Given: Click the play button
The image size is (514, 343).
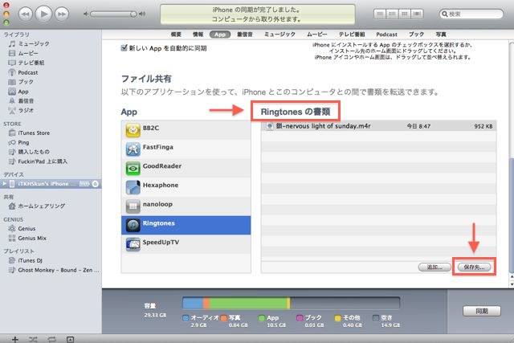Looking at the screenshot, I should pos(43,14).
